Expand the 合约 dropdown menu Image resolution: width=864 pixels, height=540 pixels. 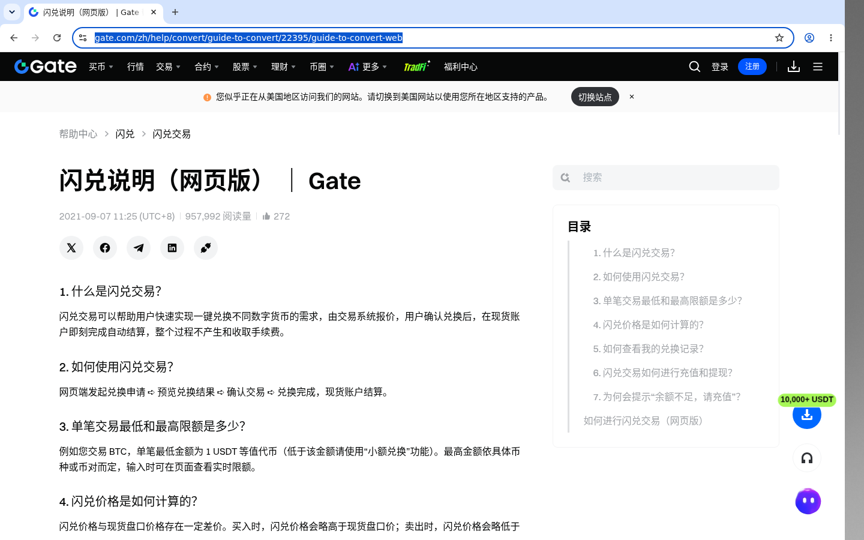tap(206, 67)
